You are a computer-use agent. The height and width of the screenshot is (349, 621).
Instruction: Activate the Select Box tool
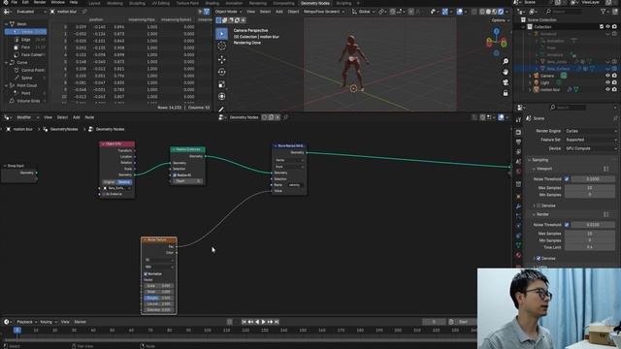tap(222, 34)
